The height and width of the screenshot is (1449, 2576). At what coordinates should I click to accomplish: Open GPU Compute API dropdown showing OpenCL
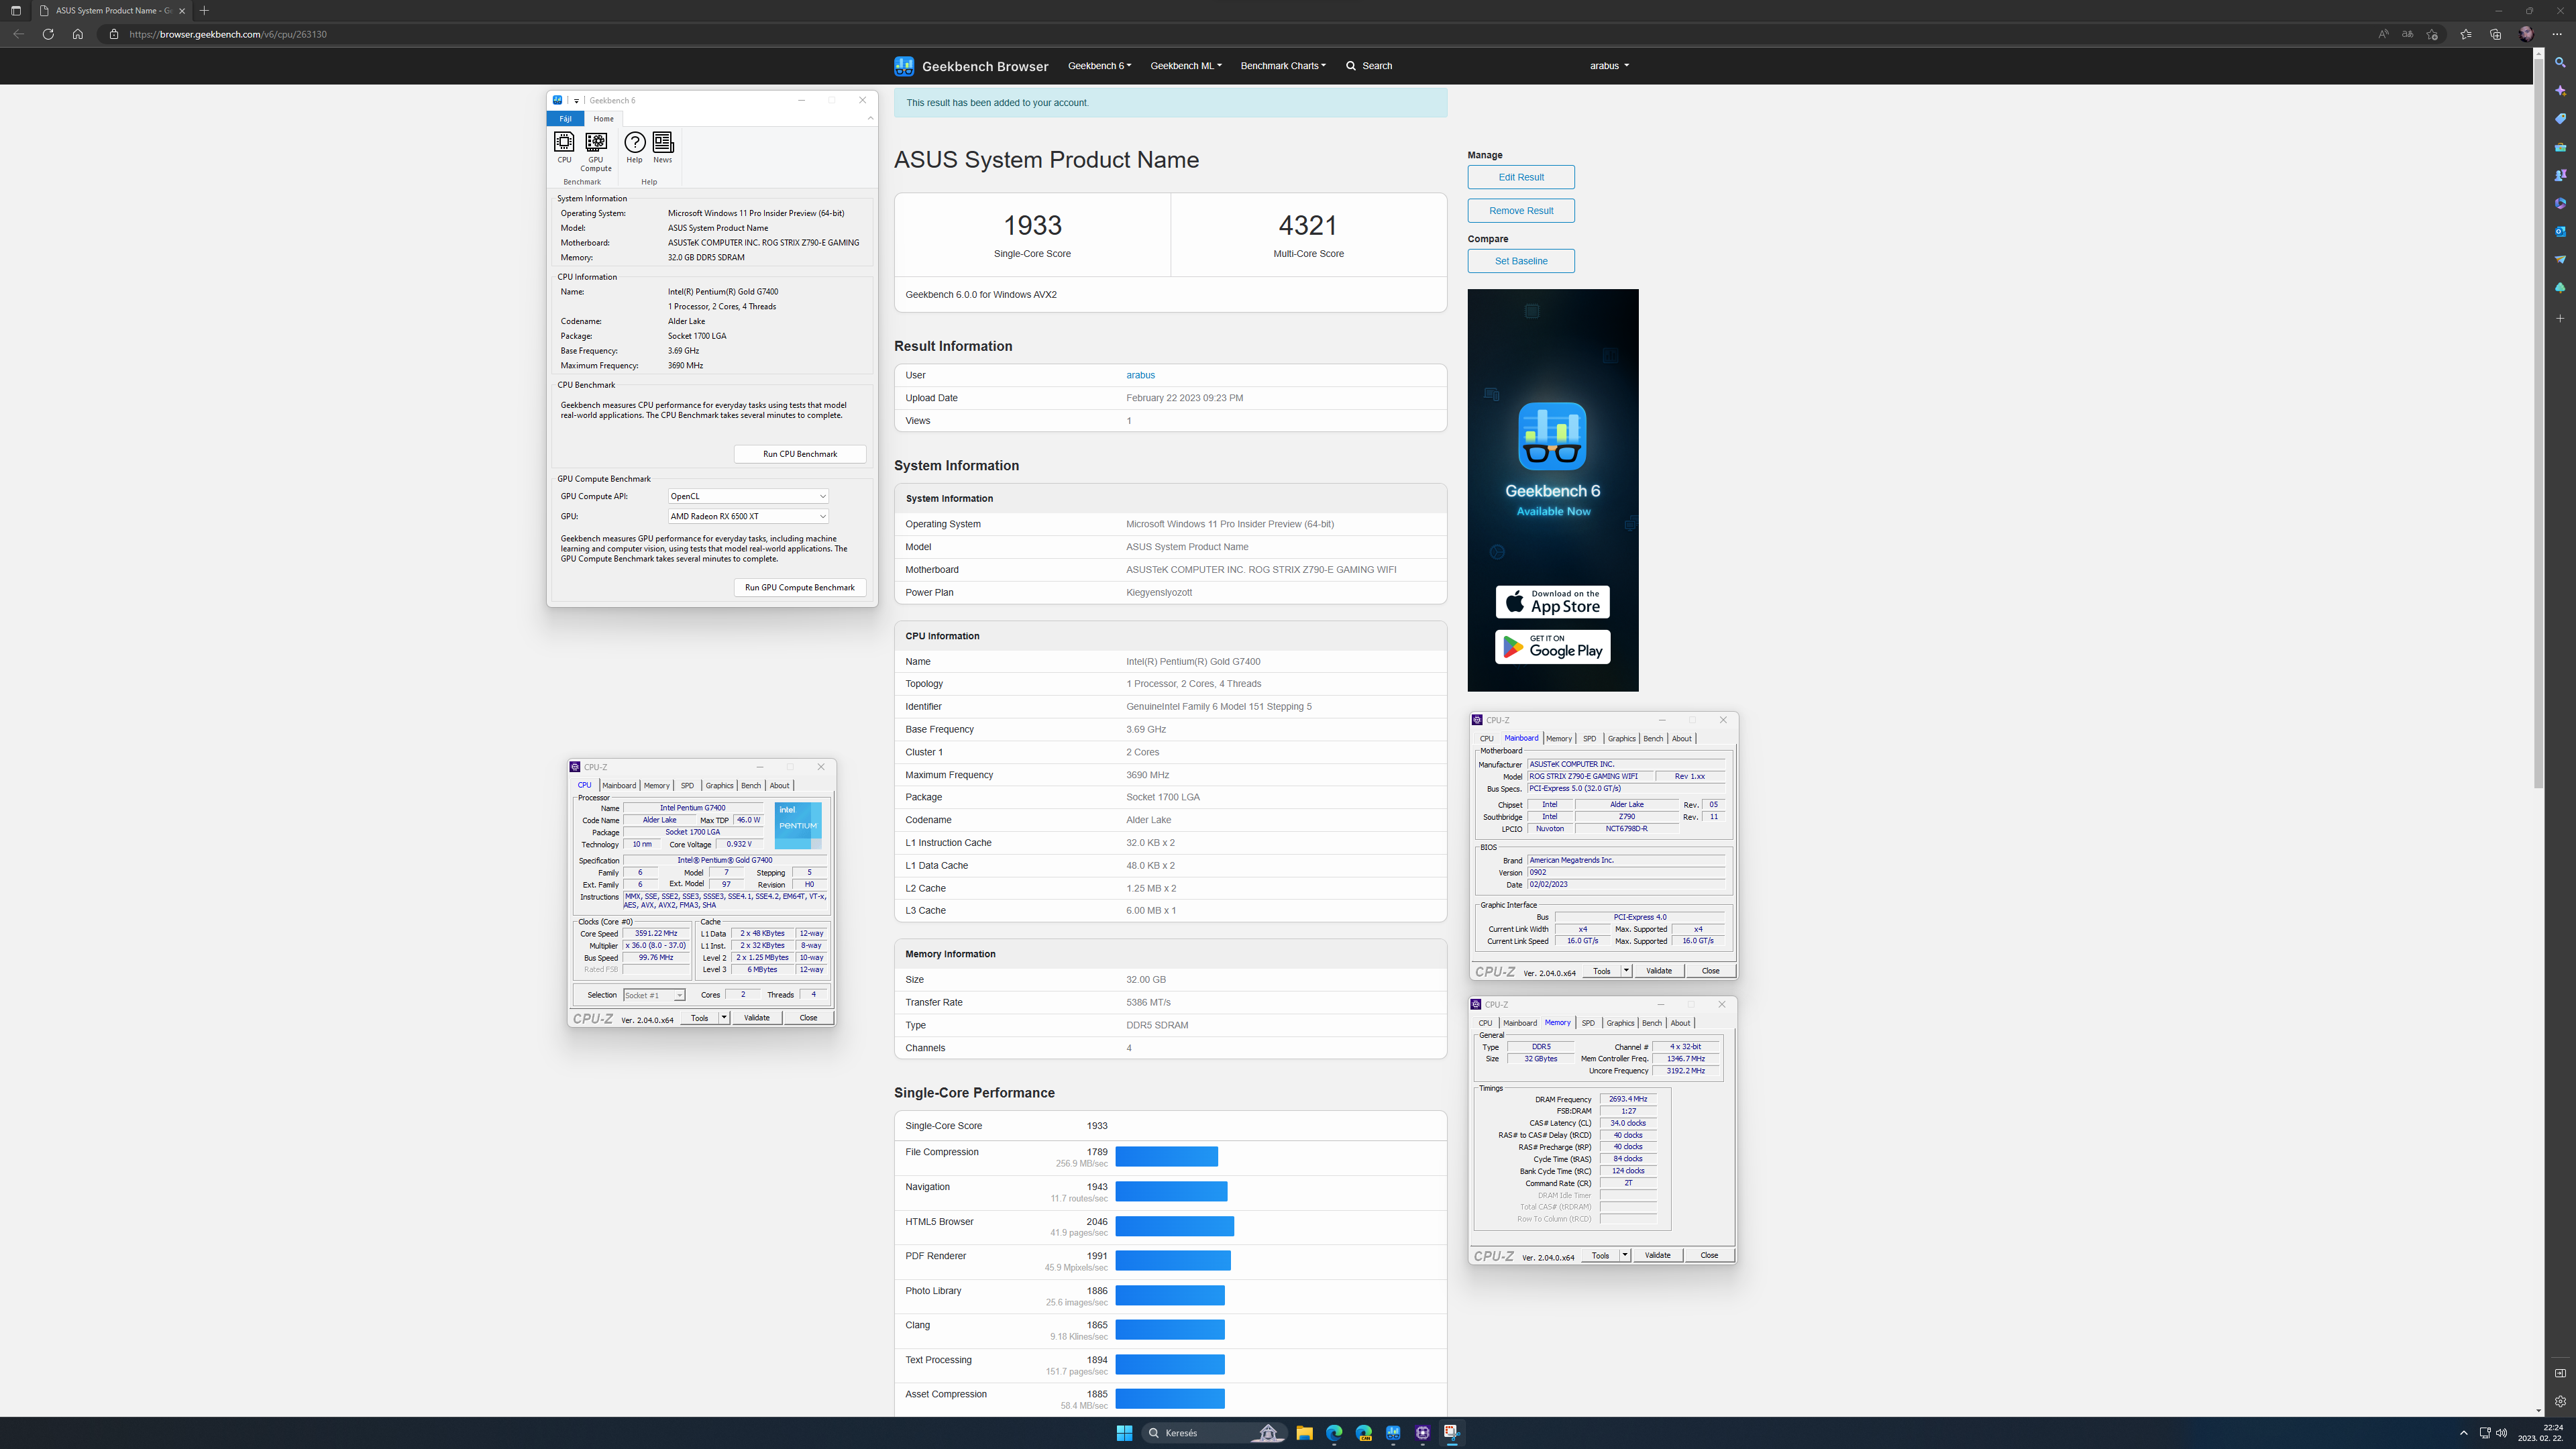(748, 496)
